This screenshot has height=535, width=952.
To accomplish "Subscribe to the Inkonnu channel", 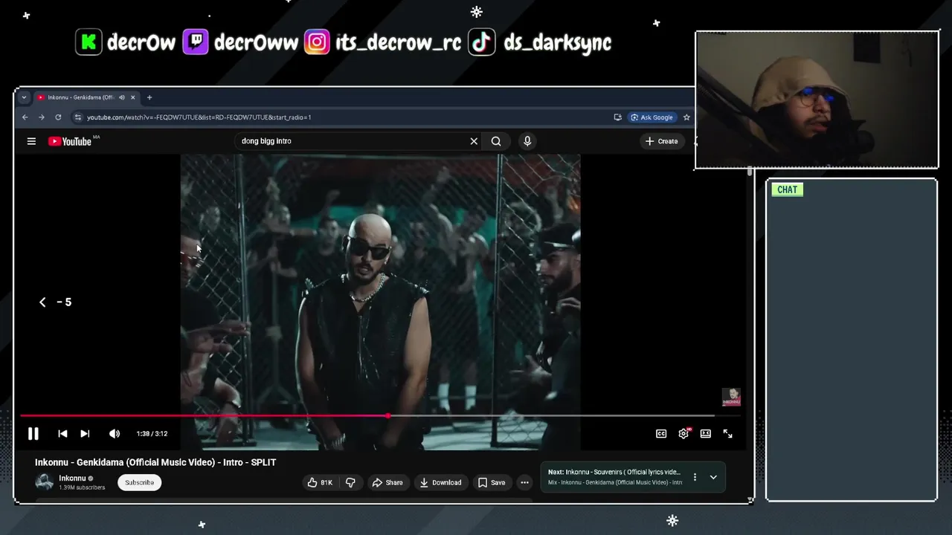I will (139, 482).
